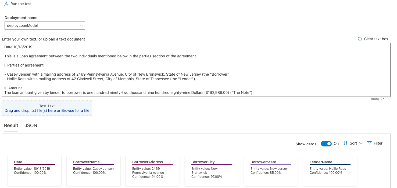Open the deployLoanModel deployment dropdown
This screenshot has height=188, width=397.
coord(45,25)
